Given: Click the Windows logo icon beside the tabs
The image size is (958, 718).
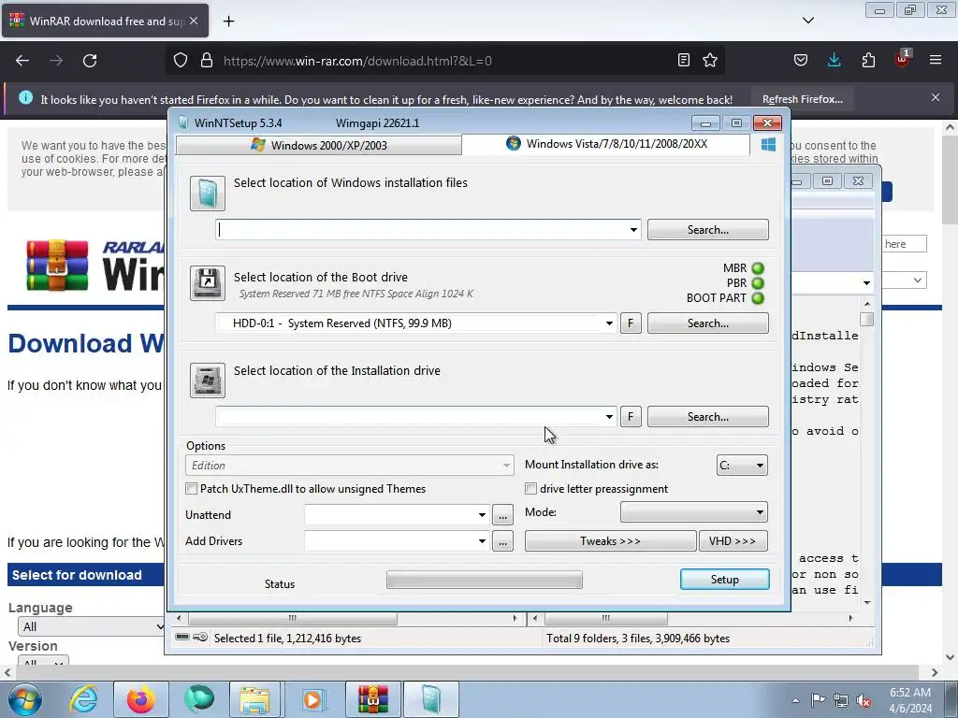Looking at the screenshot, I should pyautogui.click(x=769, y=144).
